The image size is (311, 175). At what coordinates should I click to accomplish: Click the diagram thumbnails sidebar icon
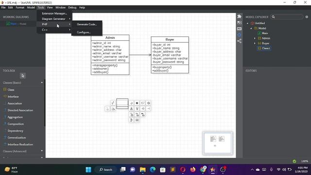pyautogui.click(x=239, y=23)
